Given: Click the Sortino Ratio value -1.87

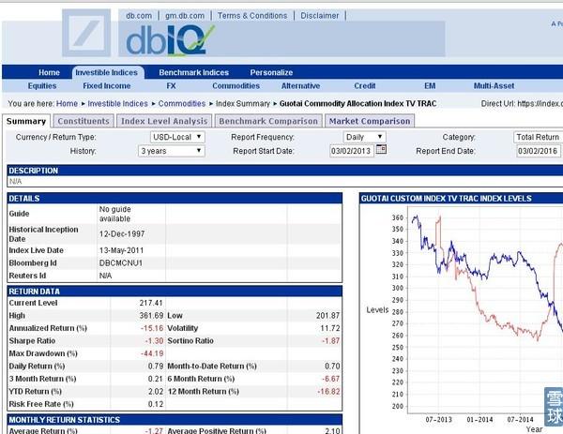Looking at the screenshot, I should 330,341.
